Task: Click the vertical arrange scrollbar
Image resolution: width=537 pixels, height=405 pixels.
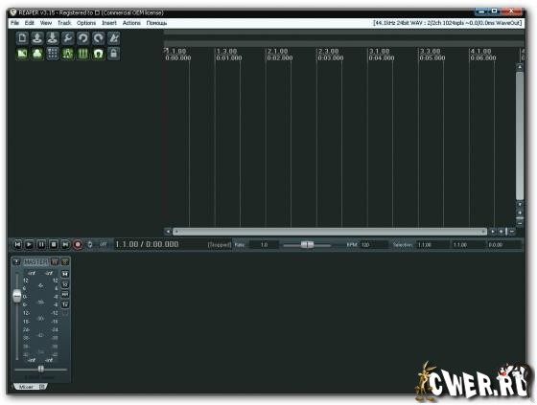Action: (x=520, y=135)
